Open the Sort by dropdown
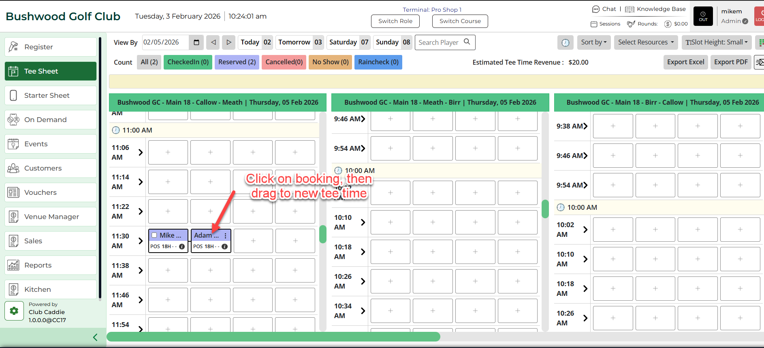 pyautogui.click(x=594, y=42)
